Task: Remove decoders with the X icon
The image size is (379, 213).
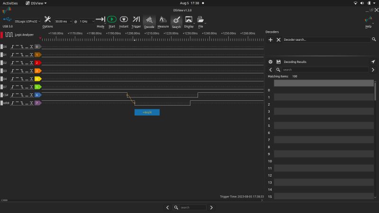Action: [279, 40]
